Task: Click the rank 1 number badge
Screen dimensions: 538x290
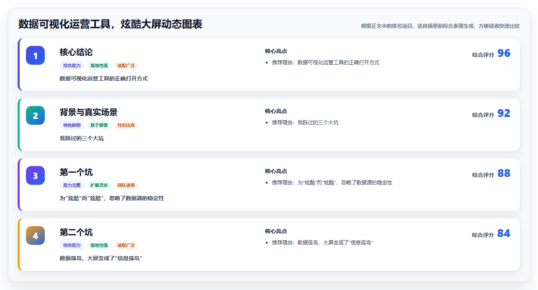Action: pos(35,55)
